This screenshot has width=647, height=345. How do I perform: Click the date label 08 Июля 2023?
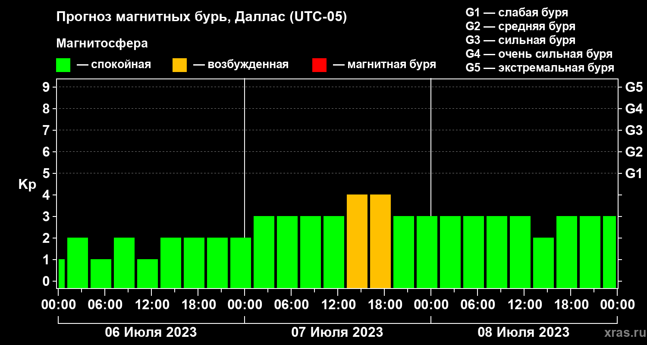tap(524, 332)
